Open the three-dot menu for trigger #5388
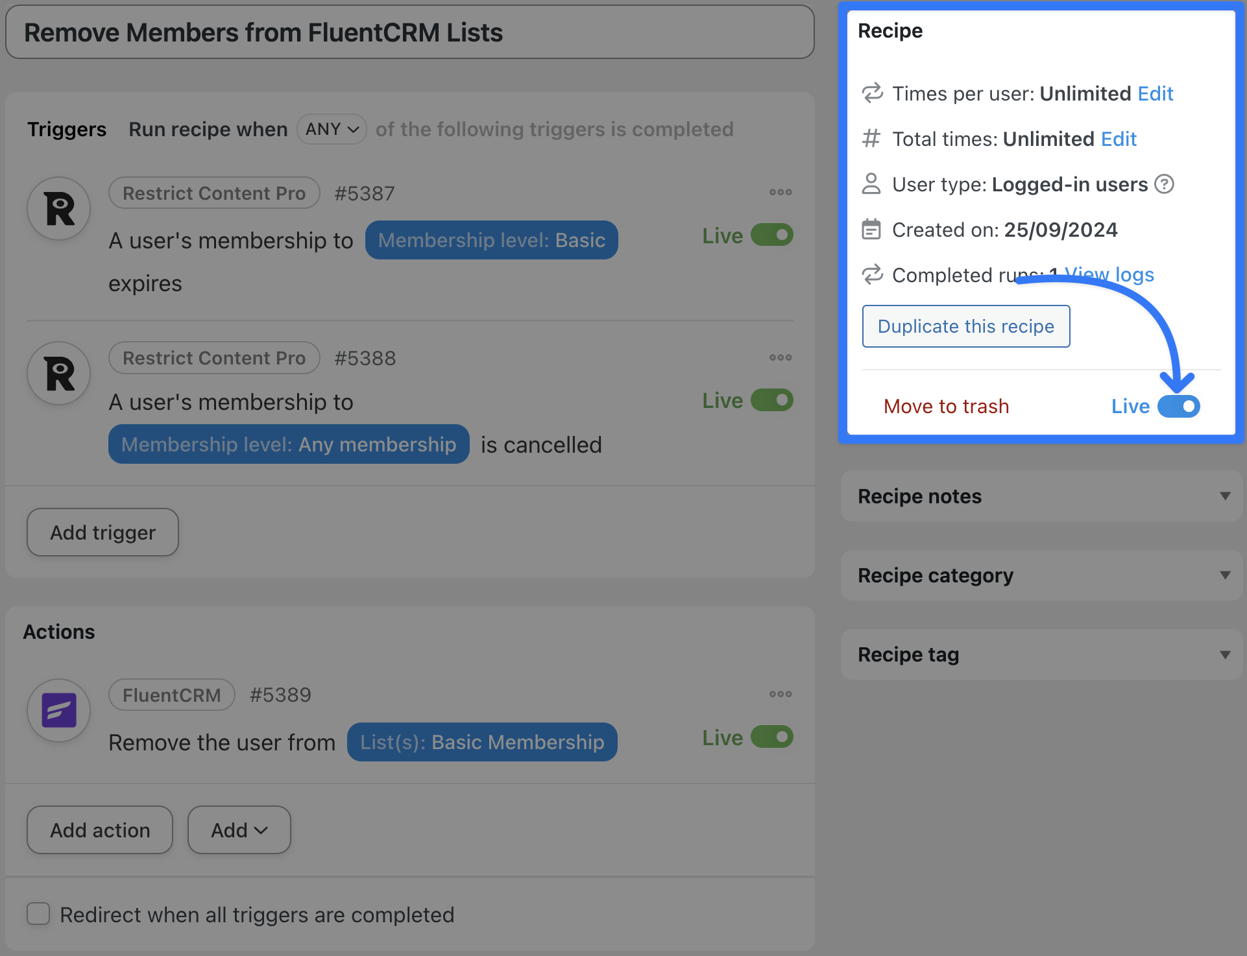This screenshot has height=956, width=1247. coord(780,357)
